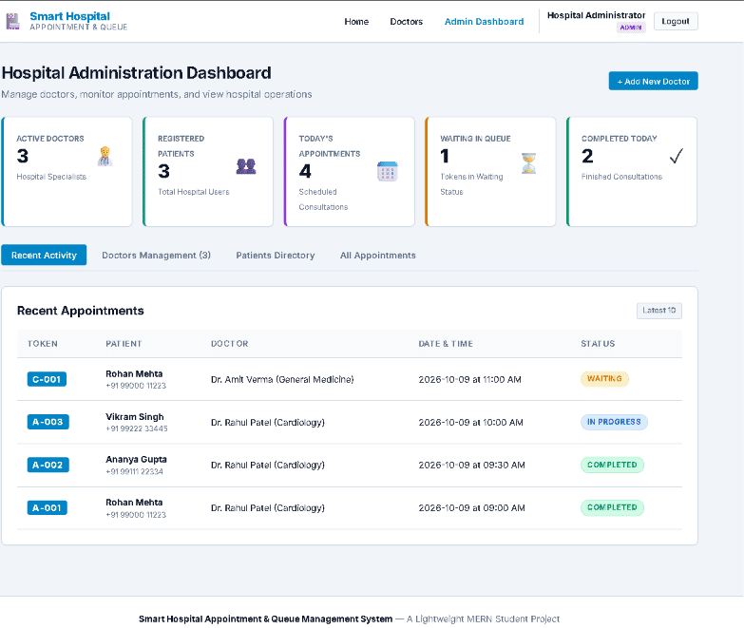Click the ADMIN role badge
Screen dimensions: 744x628
click(631, 28)
